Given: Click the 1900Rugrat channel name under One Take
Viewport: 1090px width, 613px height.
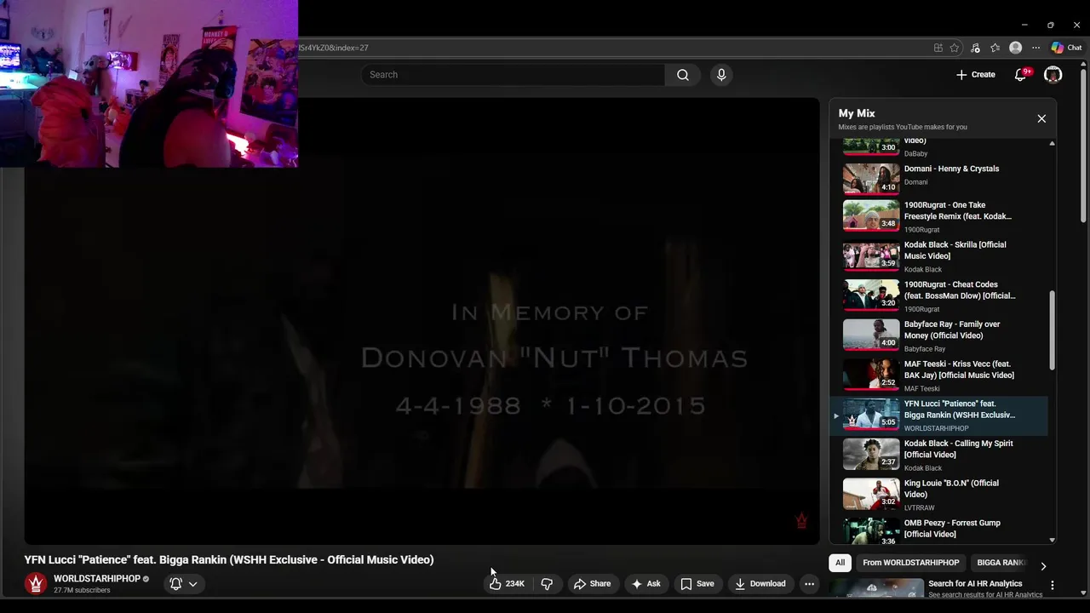Looking at the screenshot, I should tap(921, 230).
